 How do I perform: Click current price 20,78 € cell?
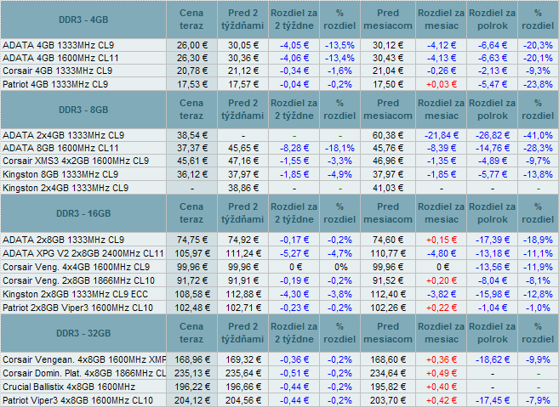(191, 71)
